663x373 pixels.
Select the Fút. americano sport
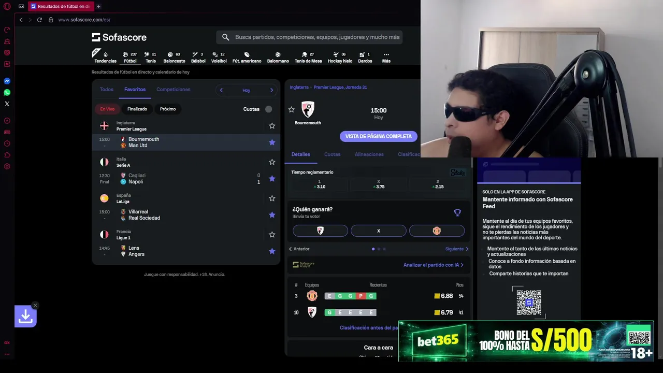point(247,57)
